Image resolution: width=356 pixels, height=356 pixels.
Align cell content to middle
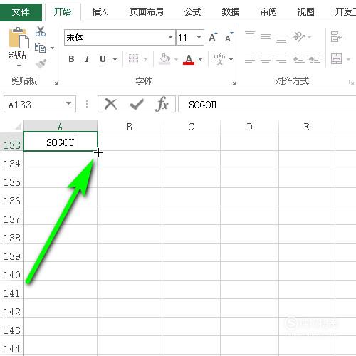266,37
